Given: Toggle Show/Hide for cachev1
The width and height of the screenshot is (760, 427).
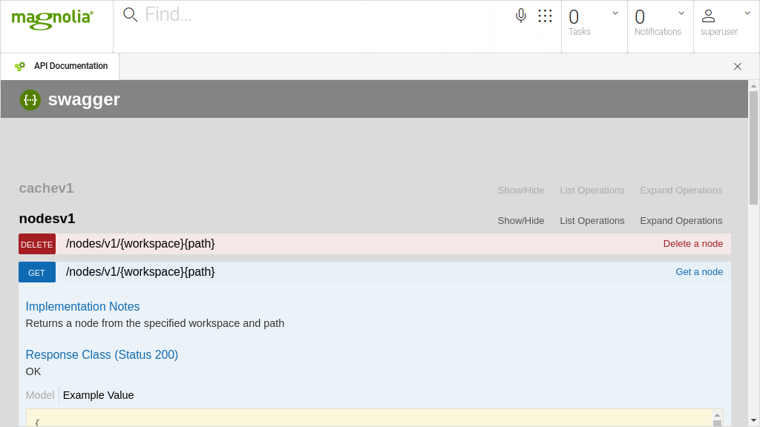Looking at the screenshot, I should (x=520, y=191).
